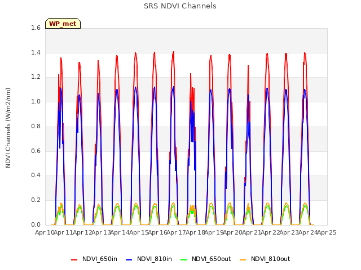The width and height of the screenshot is (361, 270).
Task: Click the green NDVI_650out legend swatch
Action: point(184,260)
